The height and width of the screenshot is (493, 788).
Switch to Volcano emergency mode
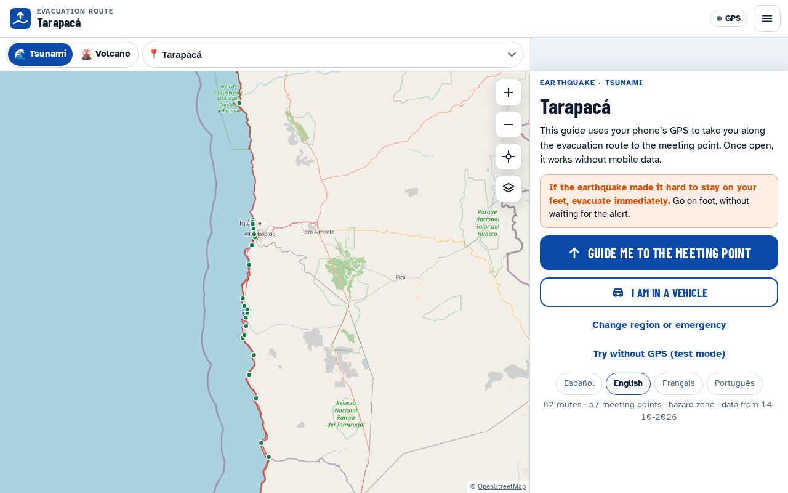click(x=105, y=54)
